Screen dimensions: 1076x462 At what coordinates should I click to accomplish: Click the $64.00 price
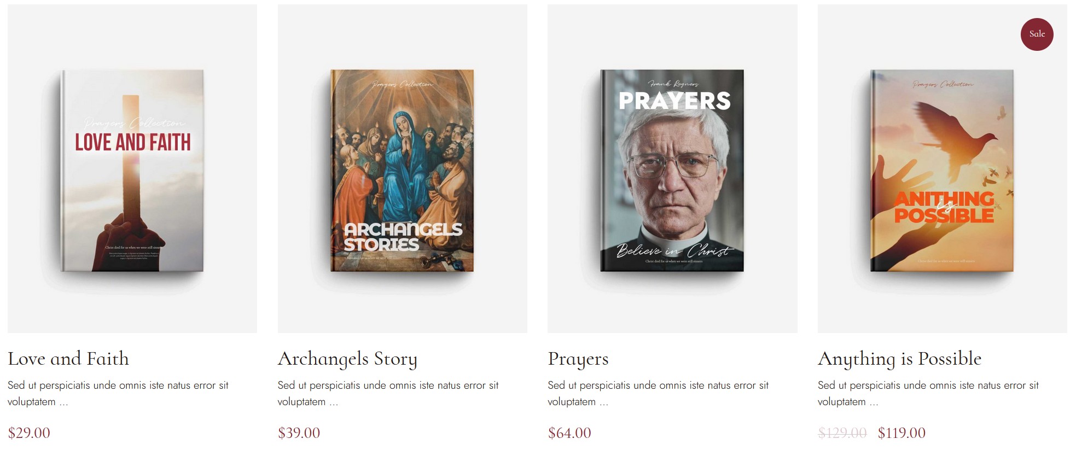click(569, 433)
